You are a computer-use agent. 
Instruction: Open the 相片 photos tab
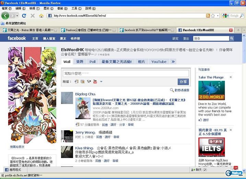click(141, 62)
